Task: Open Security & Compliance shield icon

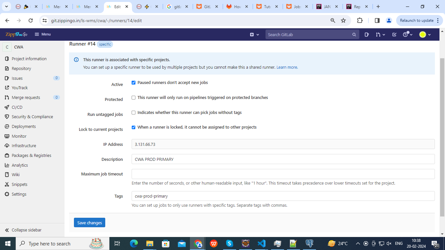Action: click(7, 117)
